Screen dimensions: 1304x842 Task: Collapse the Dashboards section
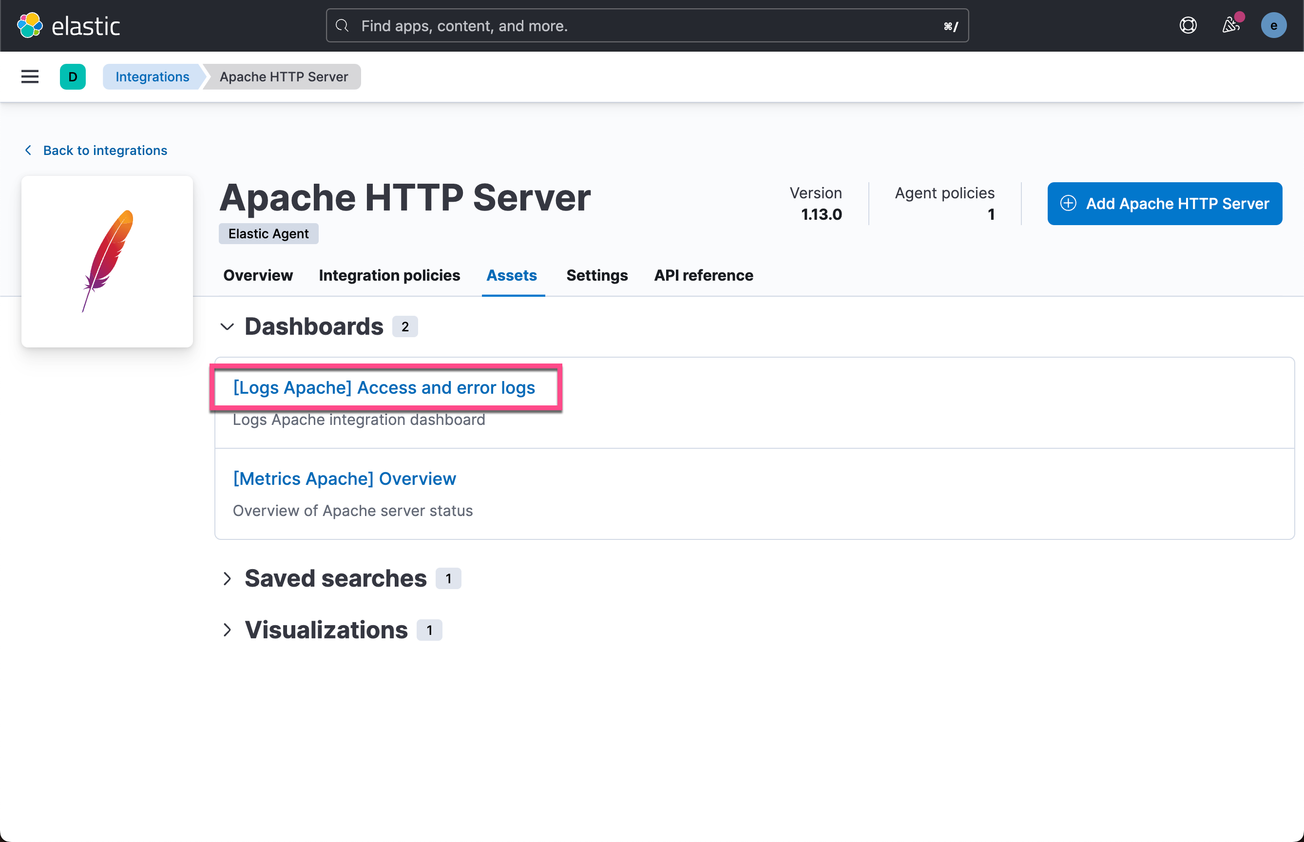(227, 326)
